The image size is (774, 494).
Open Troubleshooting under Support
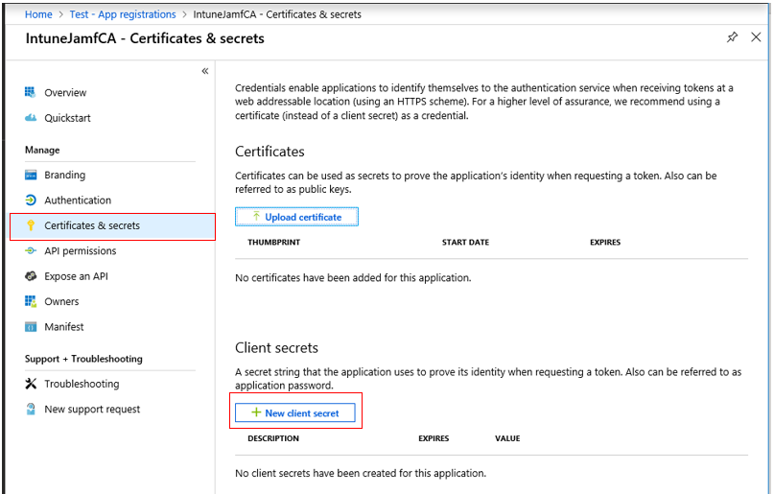coord(82,384)
